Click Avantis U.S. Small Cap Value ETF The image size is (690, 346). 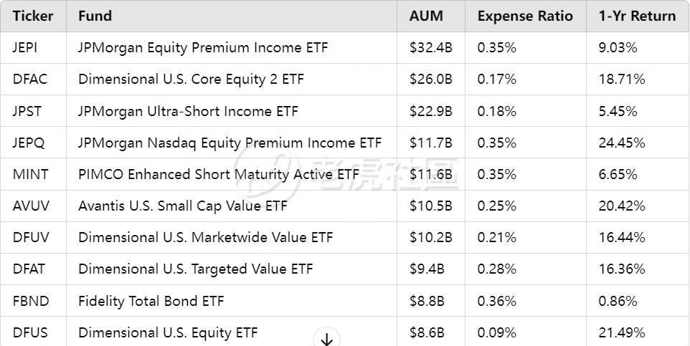click(x=182, y=206)
